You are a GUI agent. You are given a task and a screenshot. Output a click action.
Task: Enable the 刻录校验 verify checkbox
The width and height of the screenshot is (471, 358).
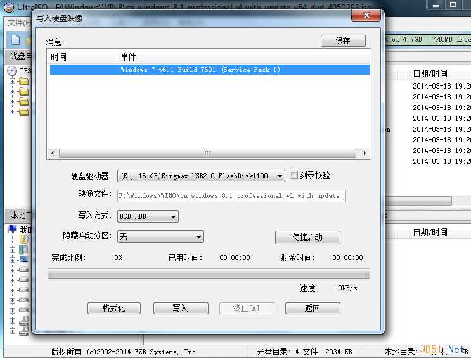[294, 175]
